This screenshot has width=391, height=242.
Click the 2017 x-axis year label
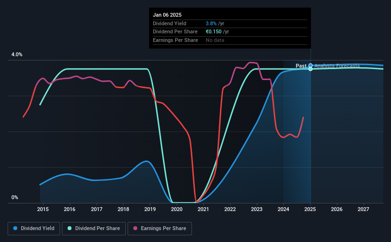(x=97, y=209)
